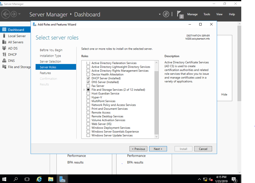The image size is (255, 183).
Task: Open the Help menu
Action: click(x=232, y=14)
